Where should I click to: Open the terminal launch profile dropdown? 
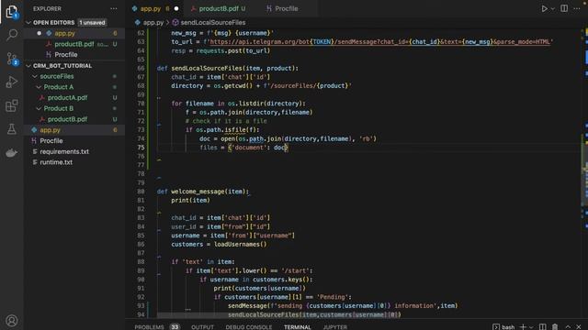click(531, 327)
